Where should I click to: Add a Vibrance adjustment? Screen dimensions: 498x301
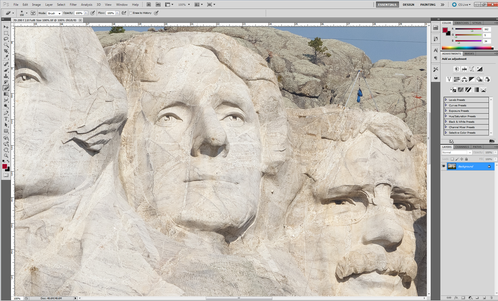click(449, 79)
